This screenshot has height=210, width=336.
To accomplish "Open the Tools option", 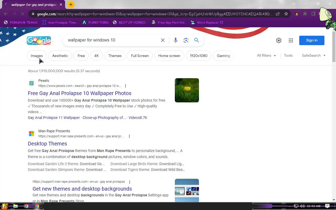I will 288,55.
